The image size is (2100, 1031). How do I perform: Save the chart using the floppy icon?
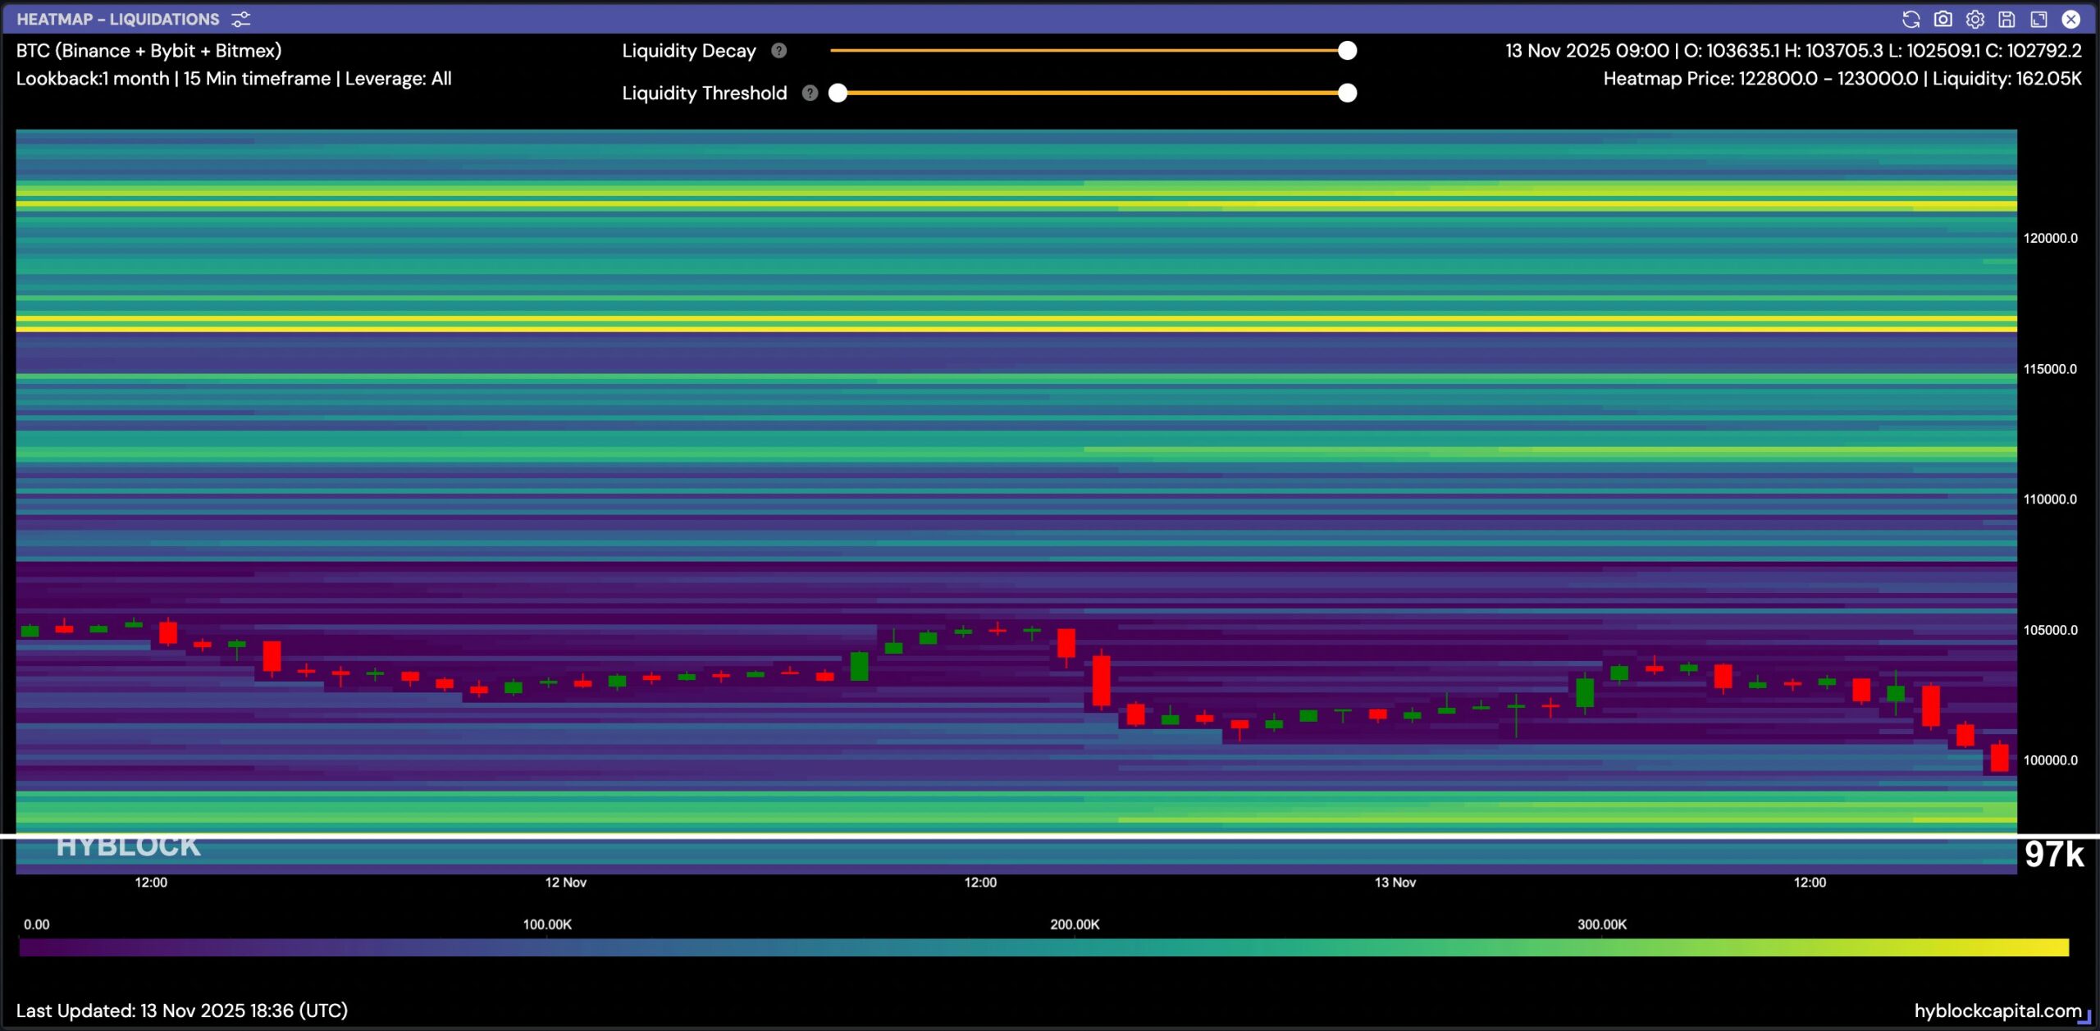click(x=2006, y=19)
